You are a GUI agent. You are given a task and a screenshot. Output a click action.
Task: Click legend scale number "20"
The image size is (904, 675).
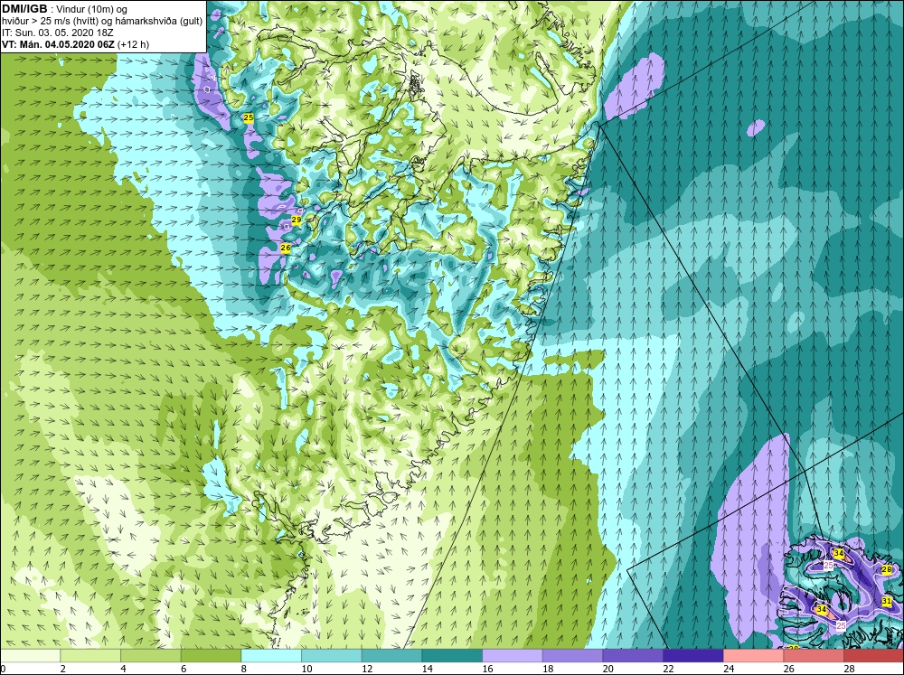(x=607, y=669)
